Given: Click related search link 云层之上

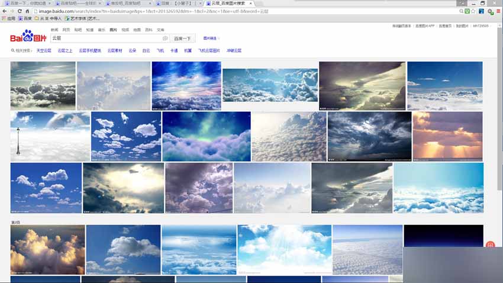Looking at the screenshot, I should [x=65, y=51].
